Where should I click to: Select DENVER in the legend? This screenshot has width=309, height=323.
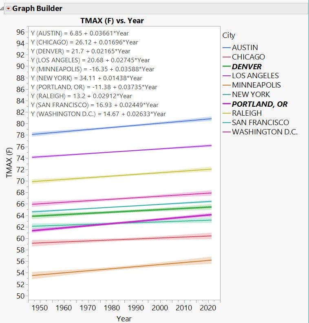pos(247,66)
